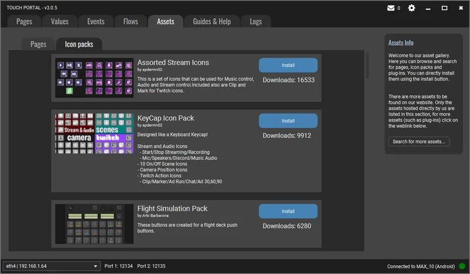The height and width of the screenshot is (274, 470).
Task: Select the Guides & Help tab
Action: click(211, 22)
